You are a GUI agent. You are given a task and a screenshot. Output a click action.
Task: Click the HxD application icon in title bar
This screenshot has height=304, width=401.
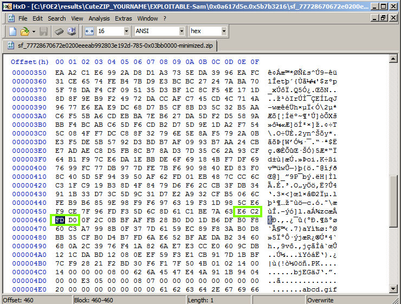[x=8, y=6]
